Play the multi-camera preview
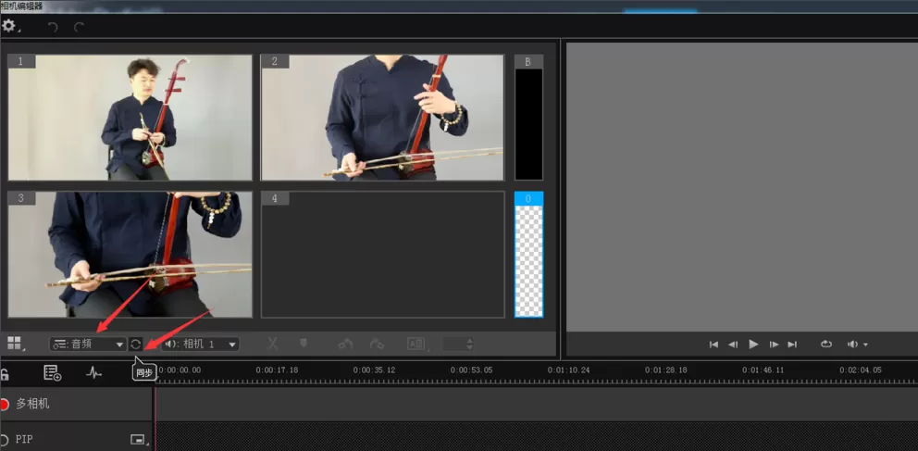 pos(753,345)
